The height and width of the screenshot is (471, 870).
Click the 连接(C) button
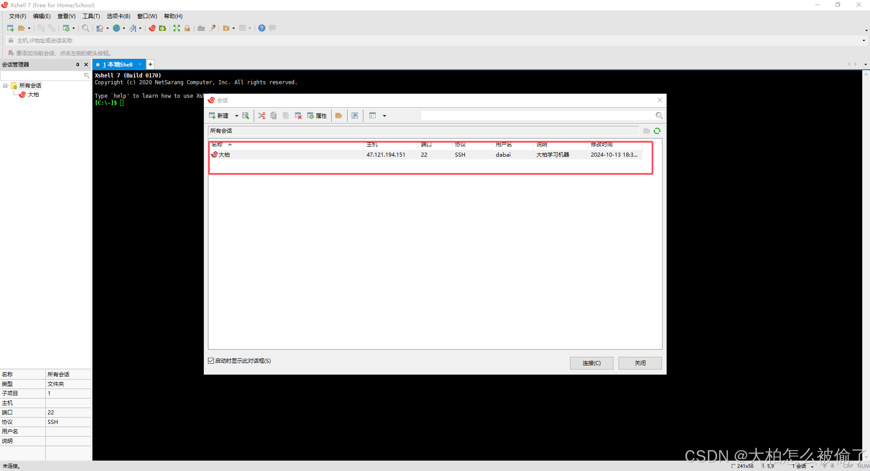(591, 363)
